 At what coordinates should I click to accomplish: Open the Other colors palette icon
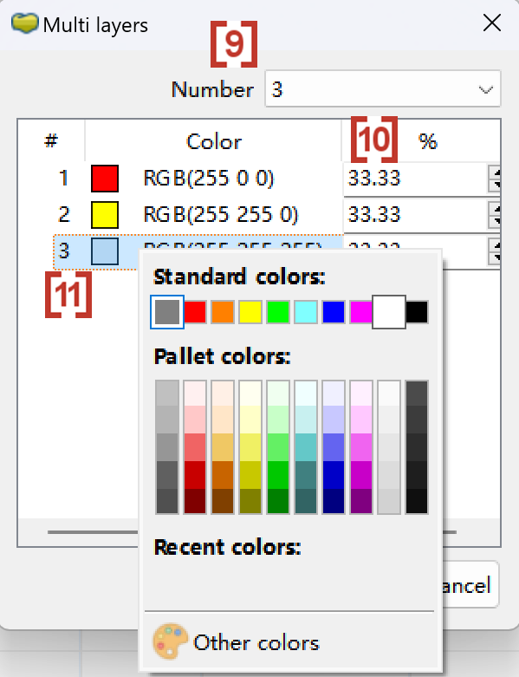click(171, 641)
